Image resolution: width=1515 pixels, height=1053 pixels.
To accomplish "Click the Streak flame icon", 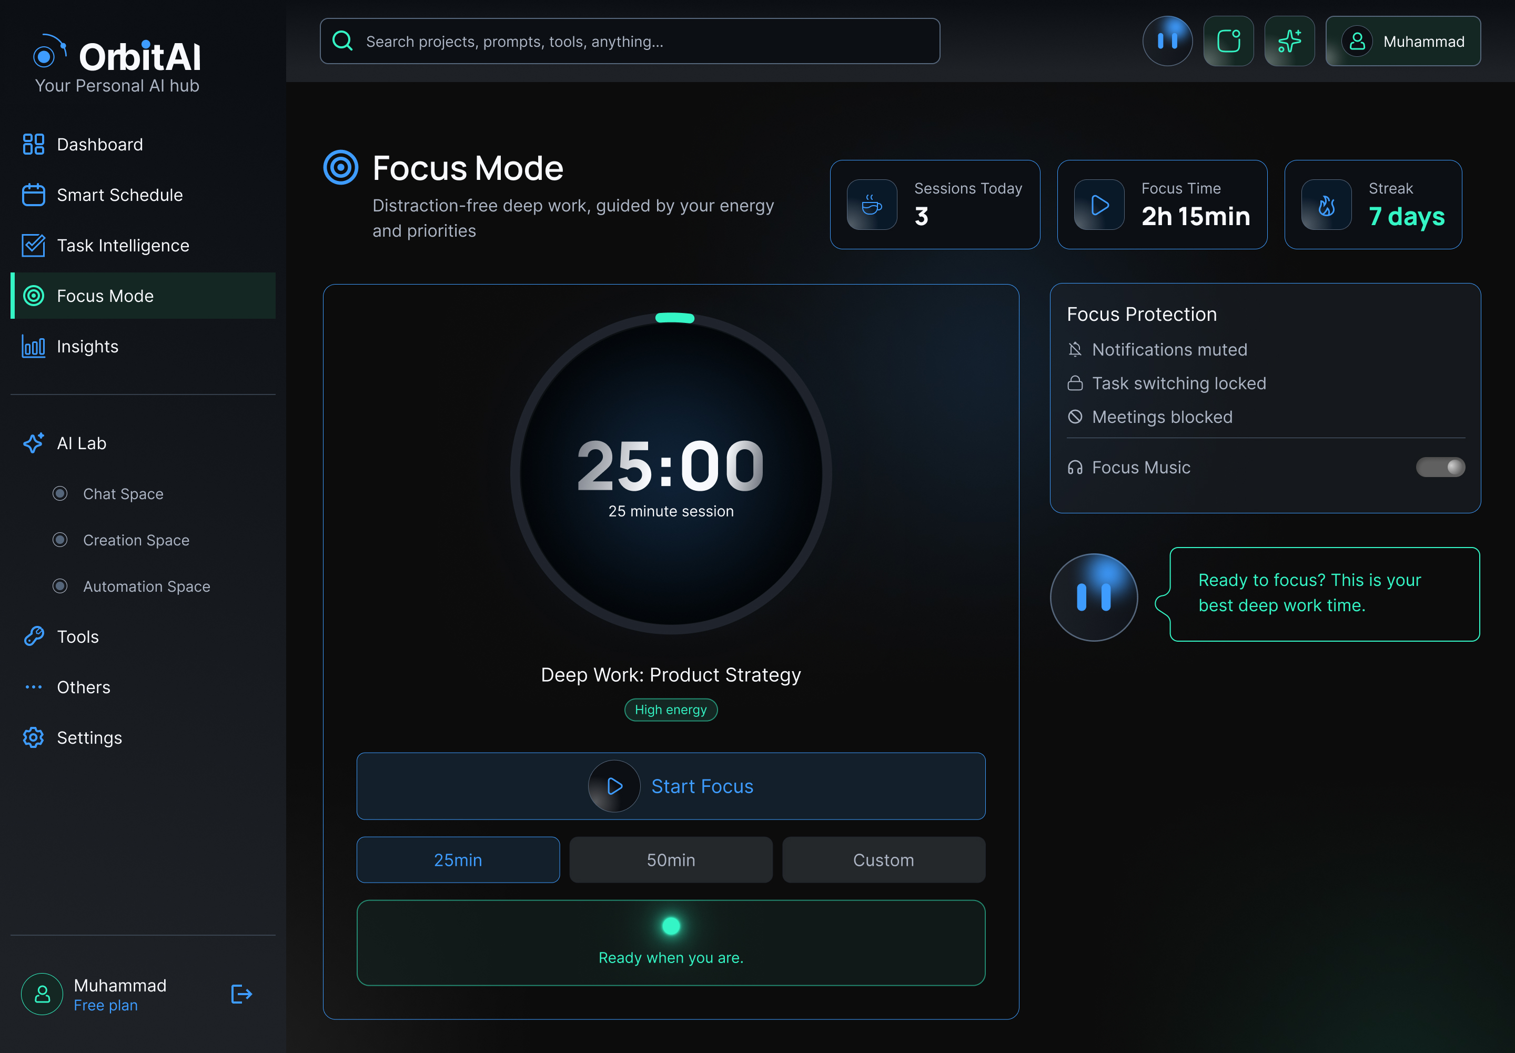I will coord(1326,205).
